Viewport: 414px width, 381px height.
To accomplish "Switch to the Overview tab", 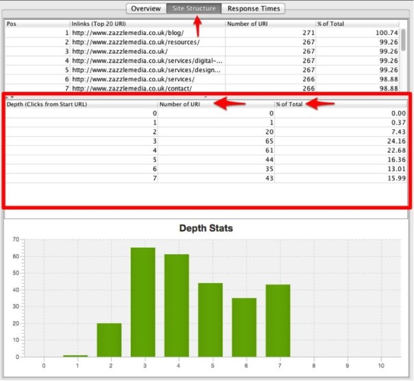I will click(146, 9).
